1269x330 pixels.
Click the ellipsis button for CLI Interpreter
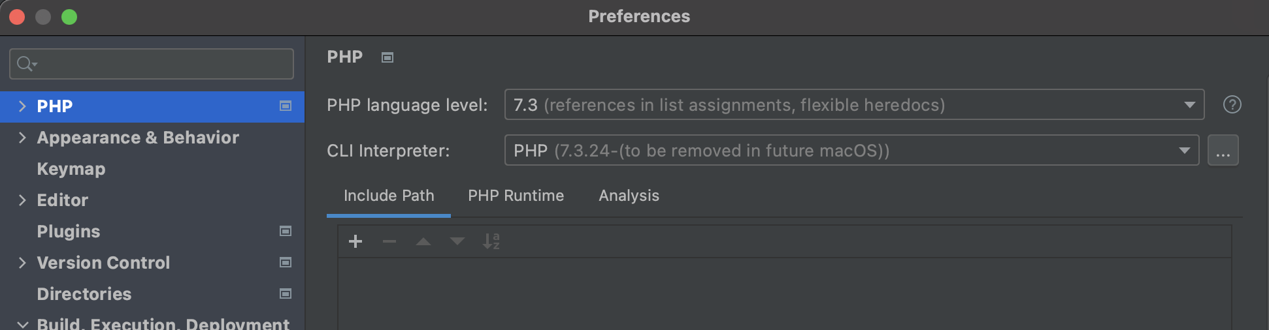[x=1223, y=151]
